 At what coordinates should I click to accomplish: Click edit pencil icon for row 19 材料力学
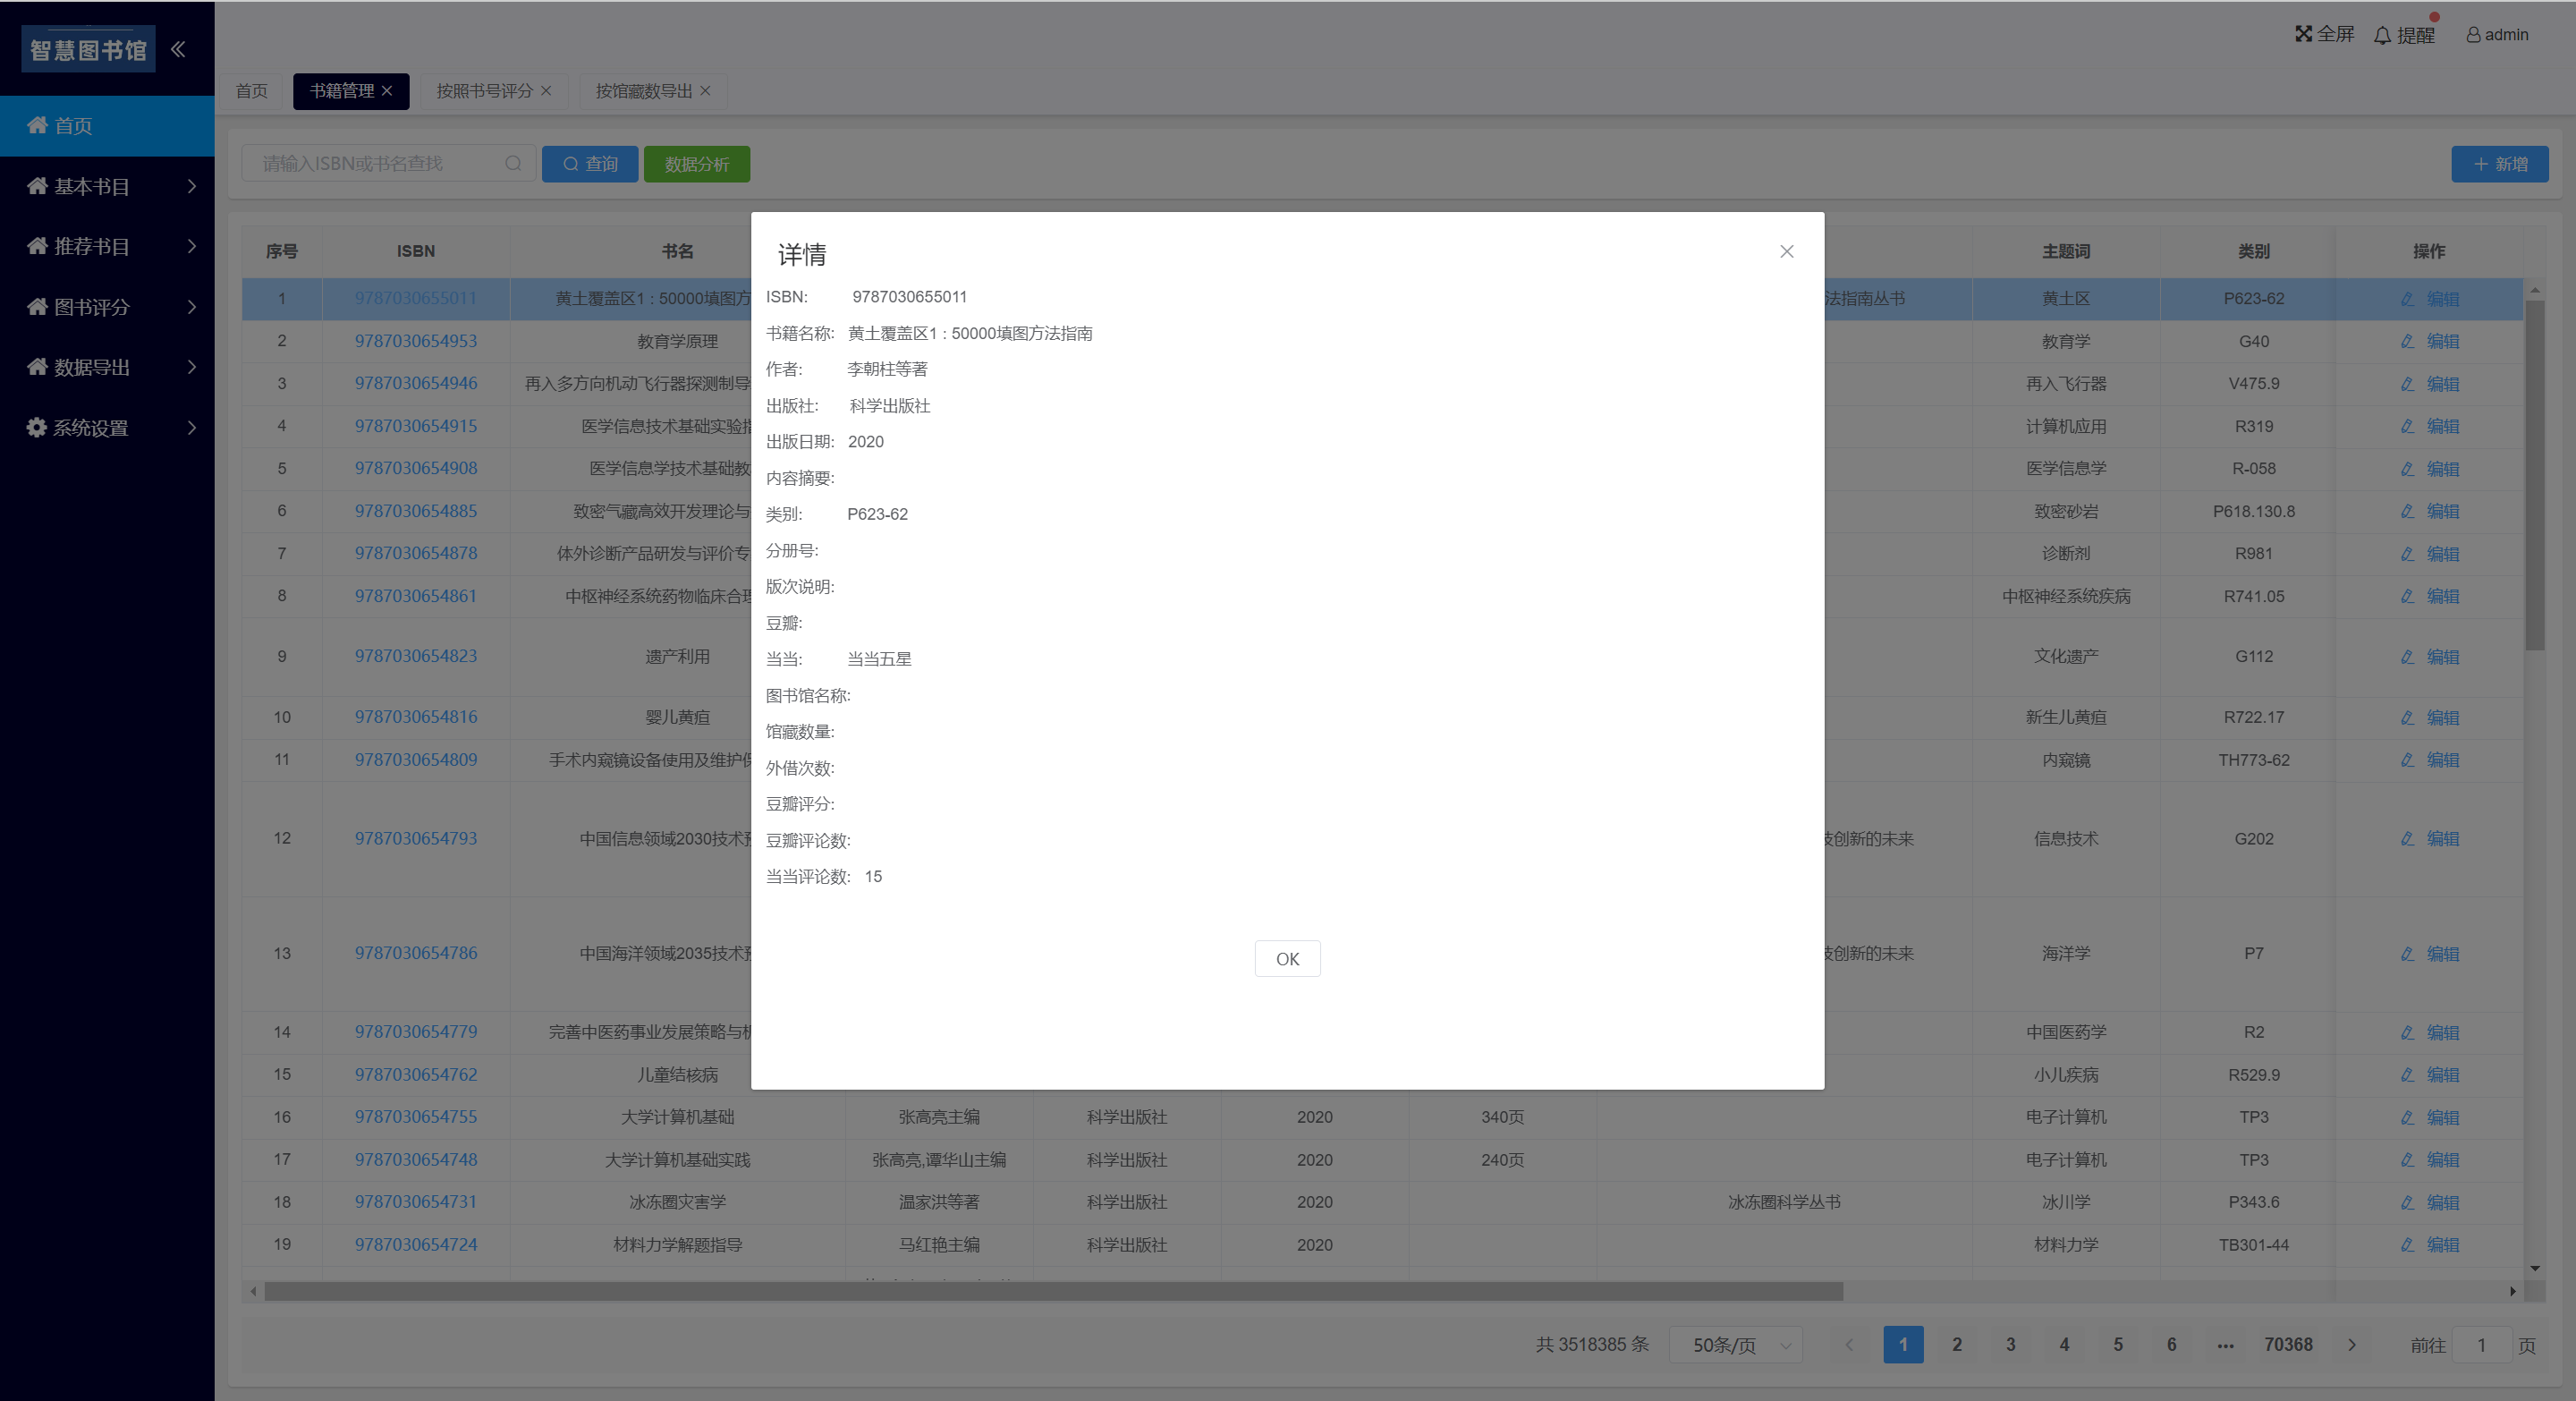pyautogui.click(x=2407, y=1245)
